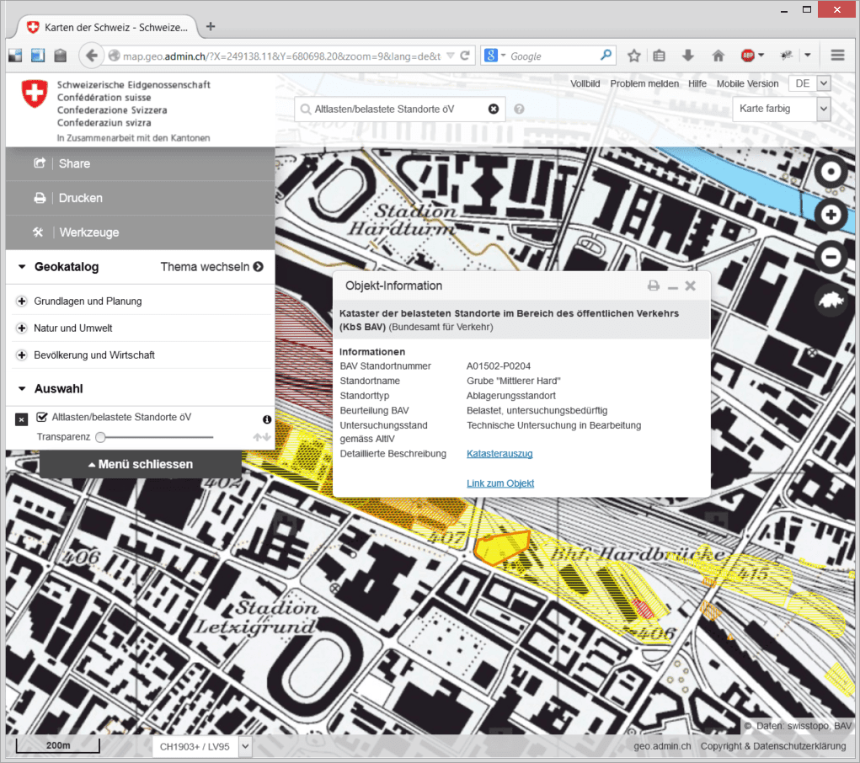Open the Katasterauszug link

point(500,451)
